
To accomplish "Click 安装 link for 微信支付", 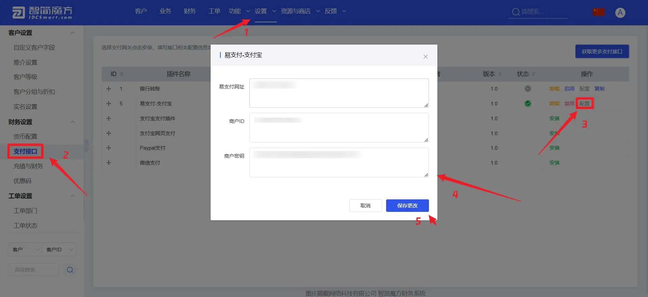I will point(555,163).
